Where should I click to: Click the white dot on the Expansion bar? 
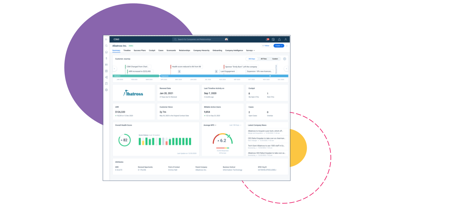pos(270,76)
